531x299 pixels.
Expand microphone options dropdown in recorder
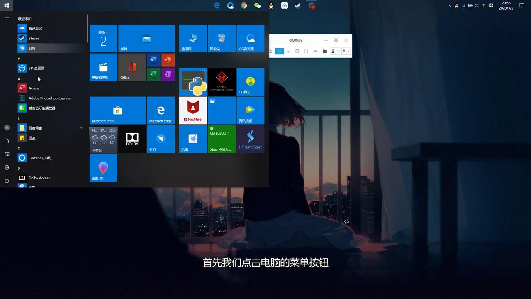[x=348, y=51]
